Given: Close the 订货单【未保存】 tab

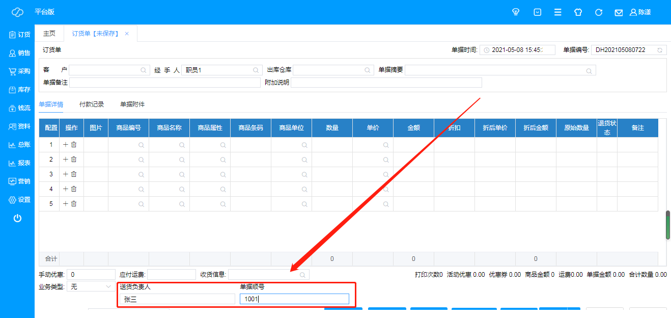Looking at the screenshot, I should pyautogui.click(x=127, y=34).
